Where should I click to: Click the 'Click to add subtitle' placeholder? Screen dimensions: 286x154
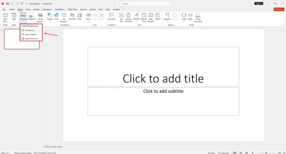point(163,101)
